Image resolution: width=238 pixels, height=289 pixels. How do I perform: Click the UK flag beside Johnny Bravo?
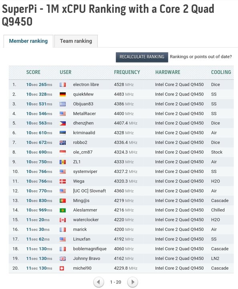click(63, 258)
